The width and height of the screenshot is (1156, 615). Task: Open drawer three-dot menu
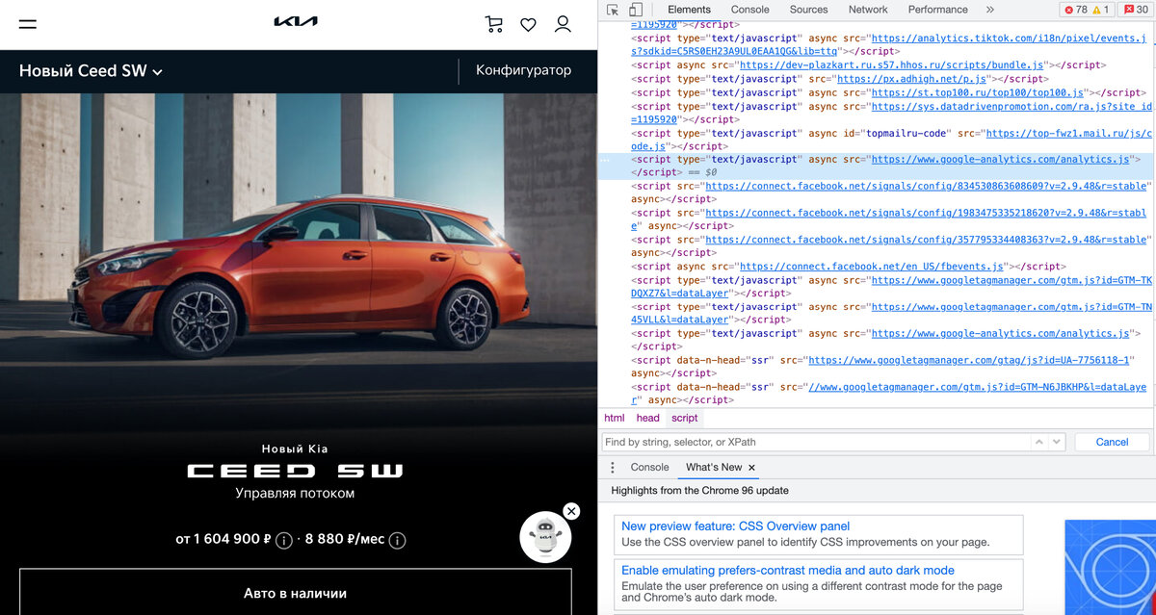tap(612, 467)
